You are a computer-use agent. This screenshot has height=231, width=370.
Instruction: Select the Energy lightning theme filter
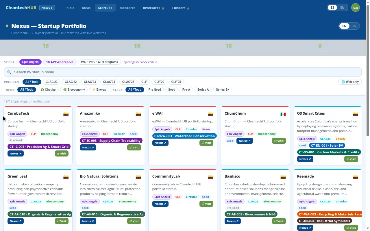pyautogui.click(x=99, y=90)
